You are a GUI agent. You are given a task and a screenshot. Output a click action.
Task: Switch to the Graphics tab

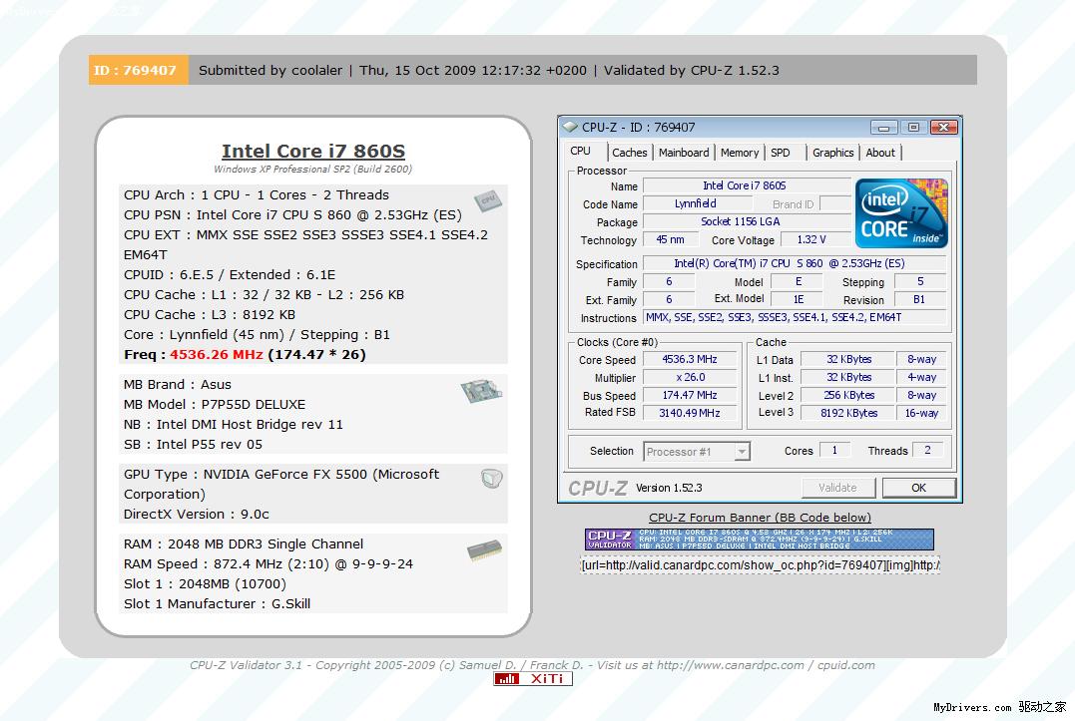click(x=832, y=153)
